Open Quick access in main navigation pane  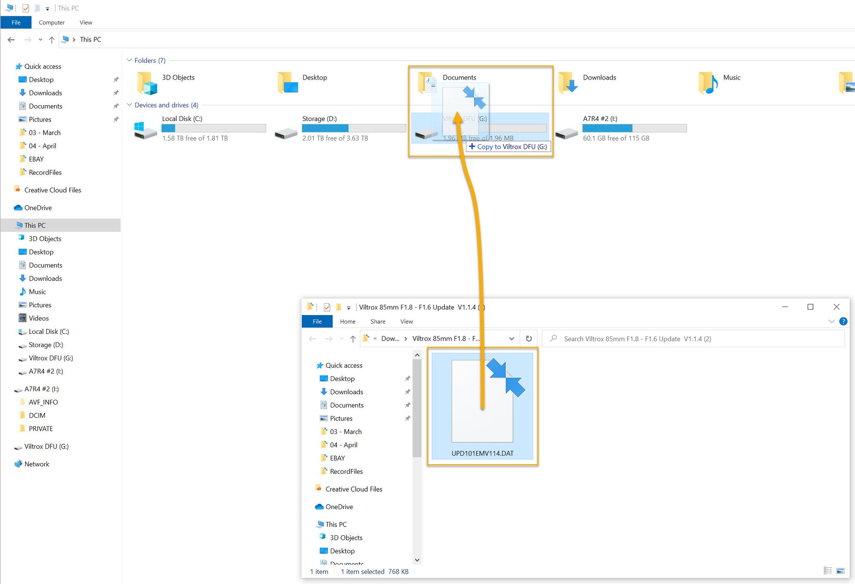(x=42, y=66)
